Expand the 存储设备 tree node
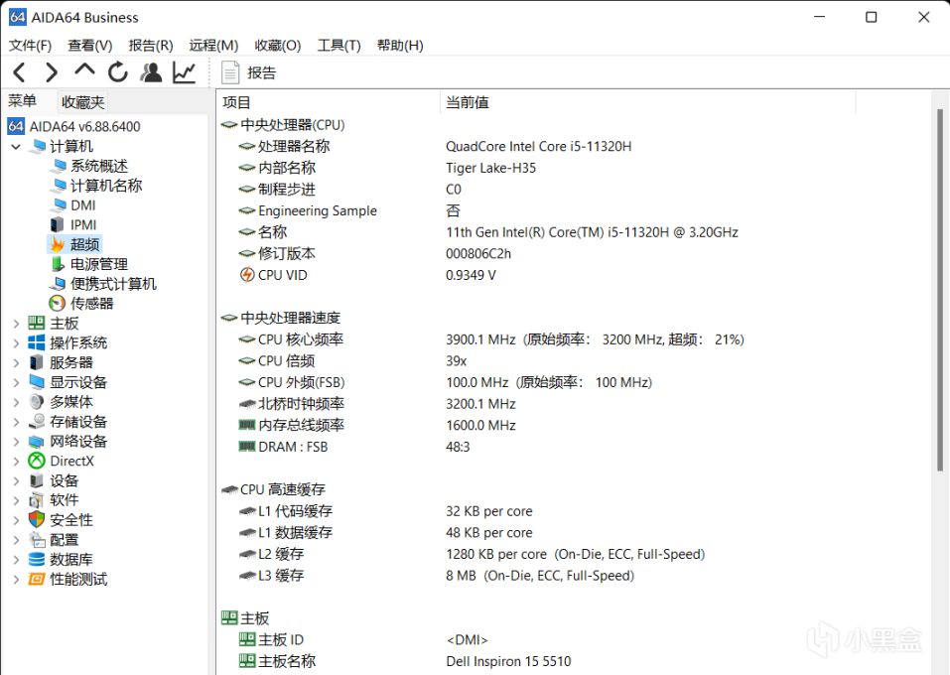 16,422
